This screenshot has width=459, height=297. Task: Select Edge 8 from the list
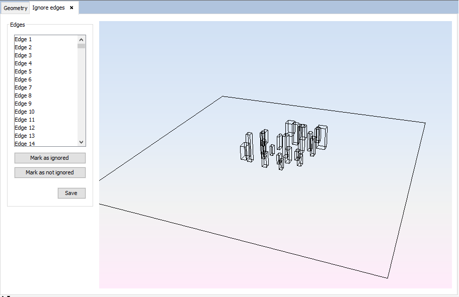[23, 95]
